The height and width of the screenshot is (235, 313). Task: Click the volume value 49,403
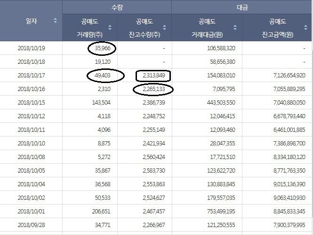[x=103, y=76]
